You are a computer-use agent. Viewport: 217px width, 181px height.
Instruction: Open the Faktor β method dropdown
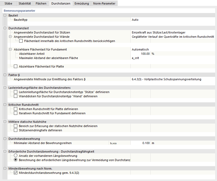coord(173,79)
